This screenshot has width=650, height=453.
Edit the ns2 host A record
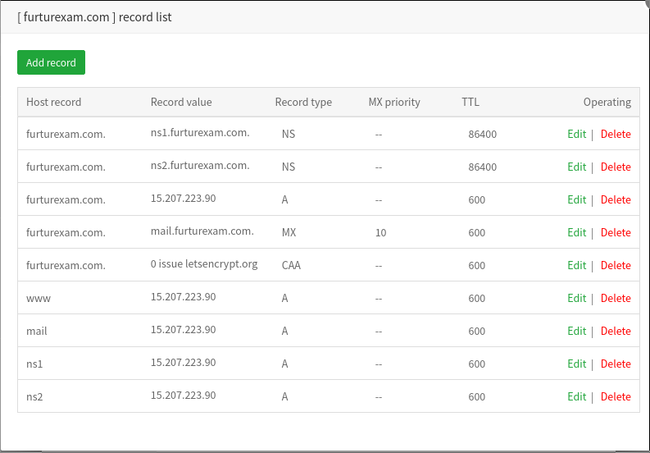[576, 396]
